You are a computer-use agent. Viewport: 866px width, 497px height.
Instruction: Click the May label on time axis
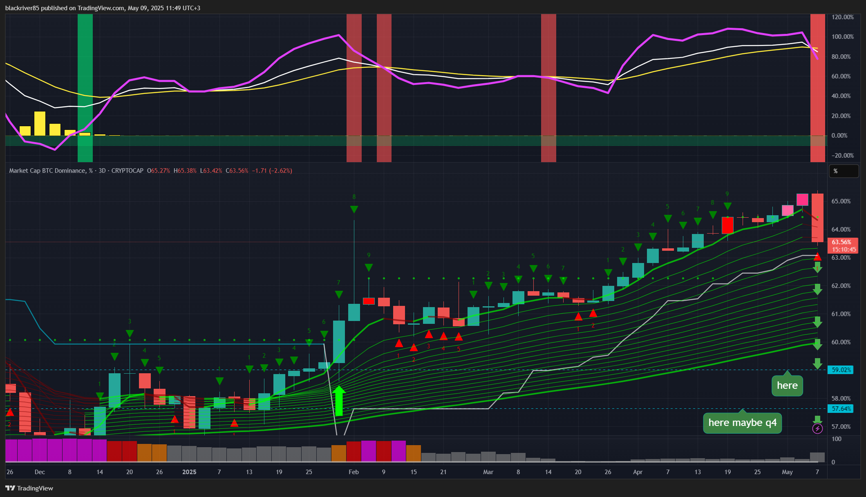click(787, 472)
